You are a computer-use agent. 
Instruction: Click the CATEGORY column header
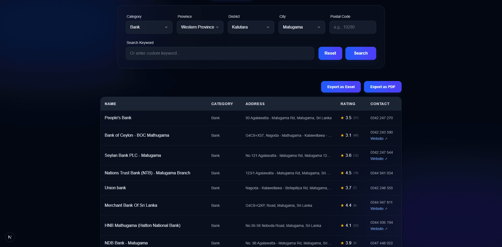[222, 104]
